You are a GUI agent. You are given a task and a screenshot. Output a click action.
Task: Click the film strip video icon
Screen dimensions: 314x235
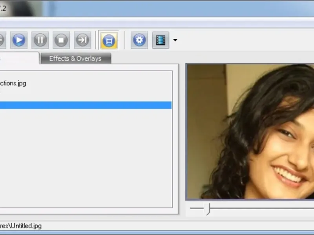pyautogui.click(x=161, y=40)
